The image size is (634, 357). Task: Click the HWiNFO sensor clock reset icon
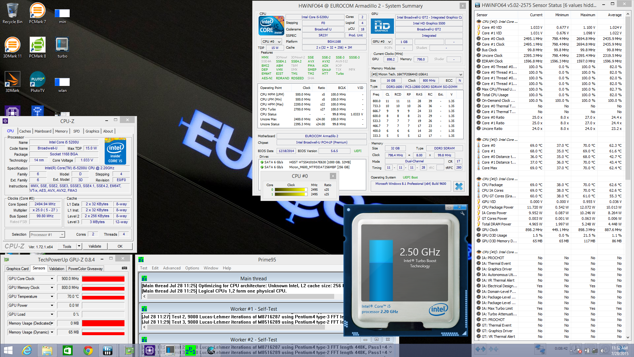point(576,349)
